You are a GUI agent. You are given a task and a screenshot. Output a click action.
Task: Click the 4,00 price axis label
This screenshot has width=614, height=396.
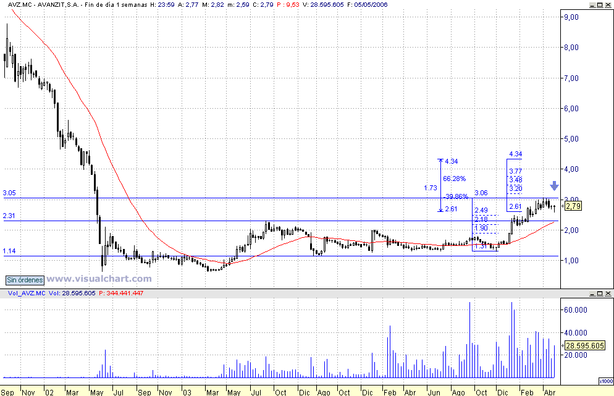click(x=571, y=169)
